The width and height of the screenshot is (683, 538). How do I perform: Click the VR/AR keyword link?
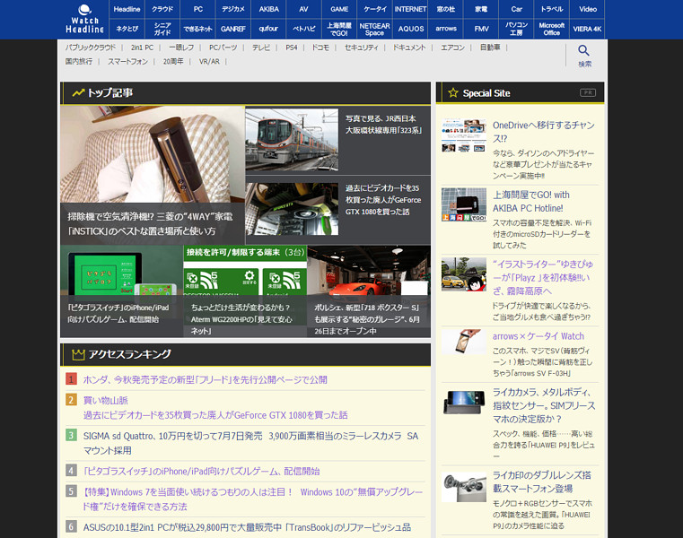coord(209,61)
